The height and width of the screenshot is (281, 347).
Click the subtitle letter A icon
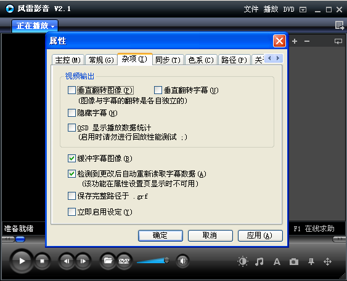tap(277, 262)
